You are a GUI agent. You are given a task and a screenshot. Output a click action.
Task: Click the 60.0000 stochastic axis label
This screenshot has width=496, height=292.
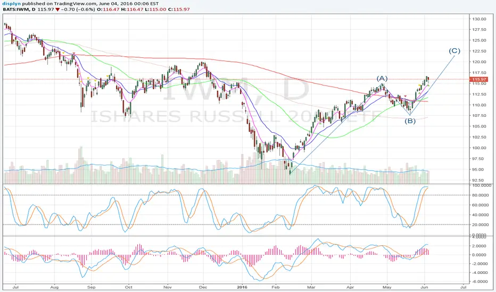tap(481, 205)
